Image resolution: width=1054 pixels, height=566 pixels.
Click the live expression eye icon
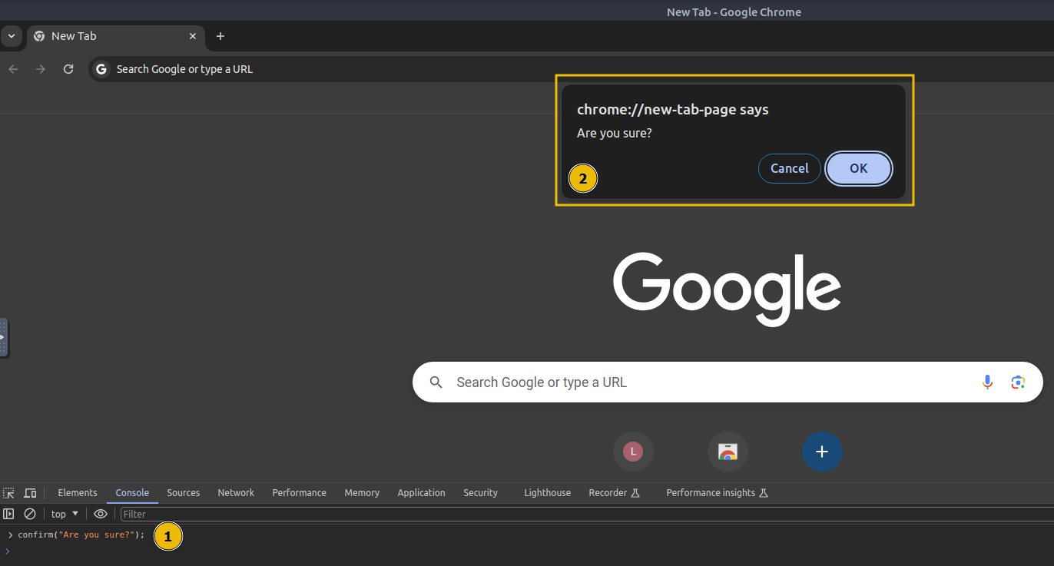click(101, 514)
